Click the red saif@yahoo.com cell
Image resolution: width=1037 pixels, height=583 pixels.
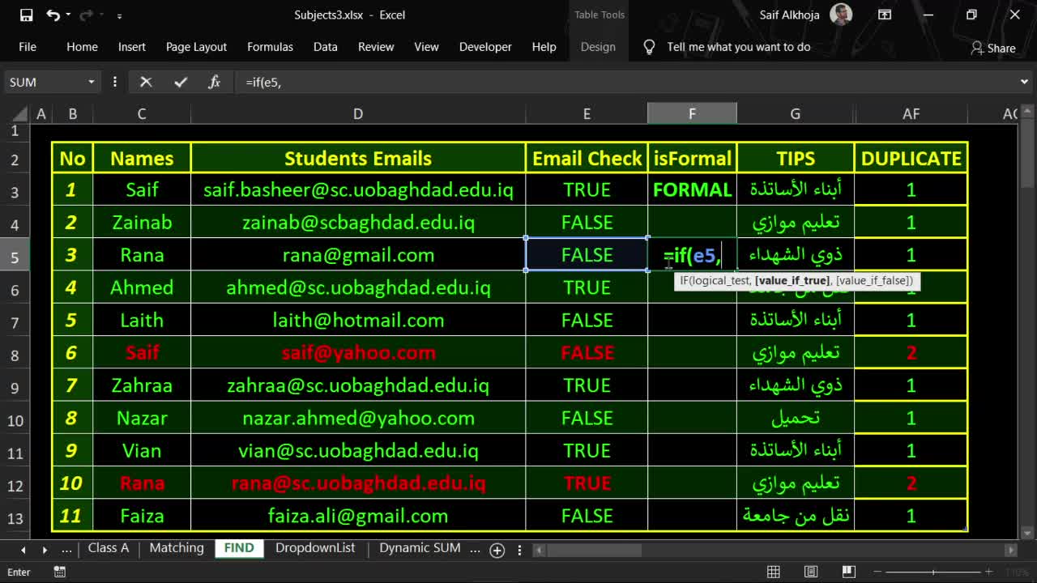(x=358, y=353)
